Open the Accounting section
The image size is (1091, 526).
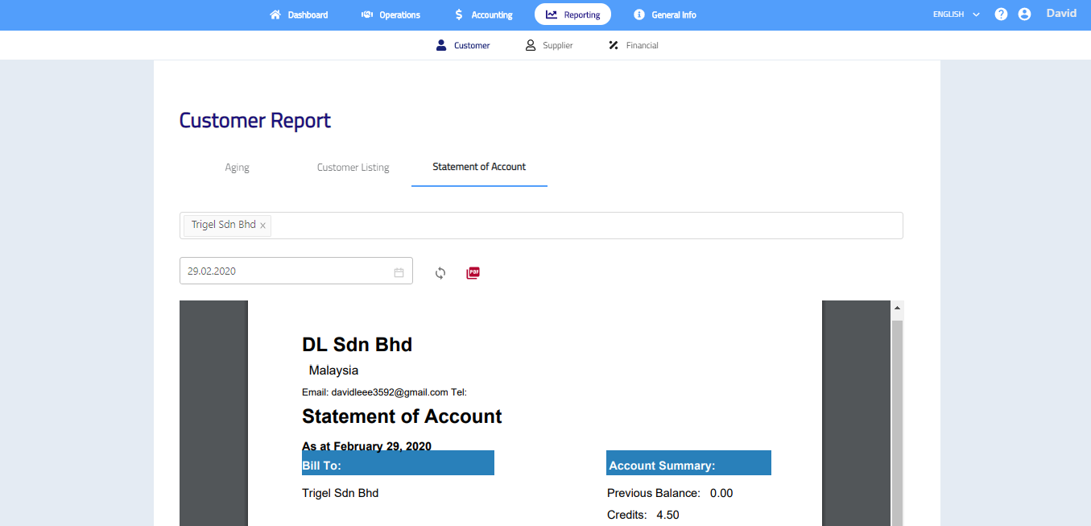[483, 14]
